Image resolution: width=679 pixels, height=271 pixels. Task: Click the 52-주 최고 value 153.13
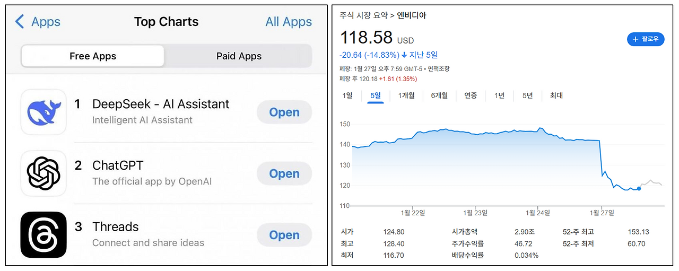(638, 232)
